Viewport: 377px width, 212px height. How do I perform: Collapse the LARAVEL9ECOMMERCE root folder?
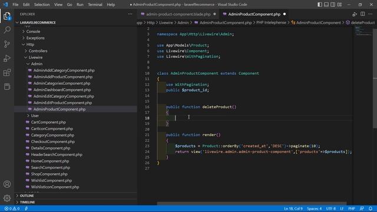(x=38, y=22)
